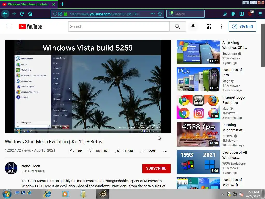Screen dimensions: 265x199
Task: Click the Evolution of All Windows… title
Action: point(234,155)
